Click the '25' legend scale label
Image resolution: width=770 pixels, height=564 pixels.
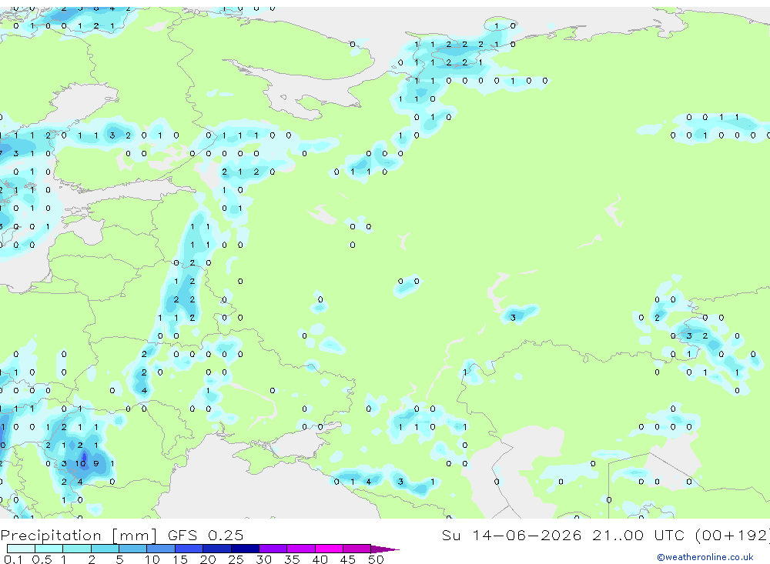pyautogui.click(x=236, y=559)
